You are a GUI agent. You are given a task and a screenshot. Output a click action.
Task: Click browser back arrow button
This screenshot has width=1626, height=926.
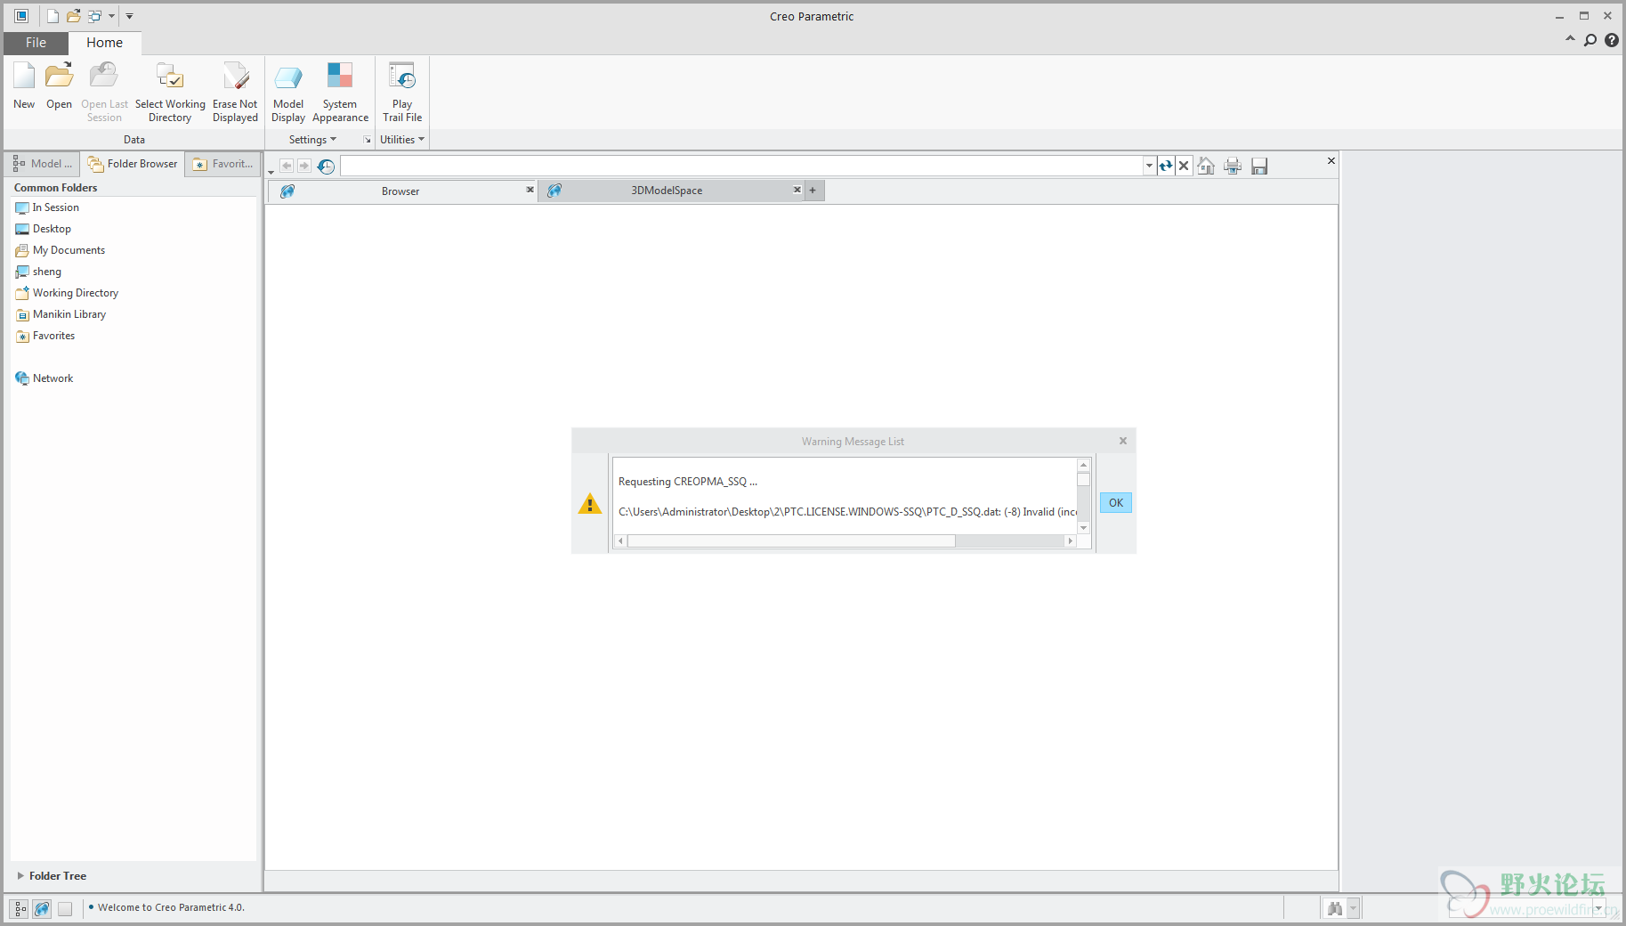pos(287,166)
